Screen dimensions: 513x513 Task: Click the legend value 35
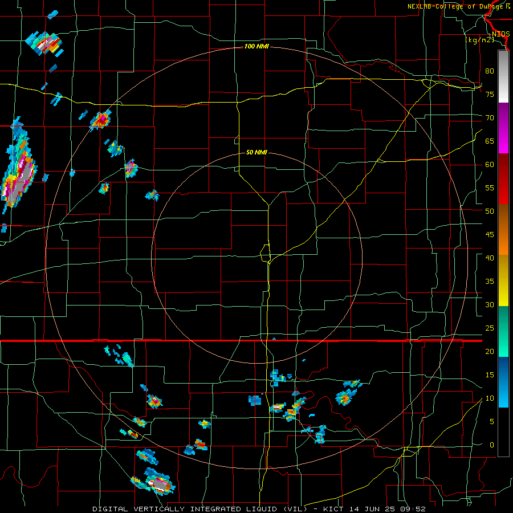[490, 282]
